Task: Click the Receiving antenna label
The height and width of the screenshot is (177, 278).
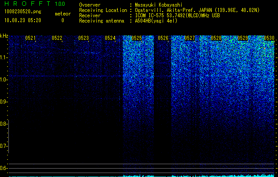Action: (102, 21)
